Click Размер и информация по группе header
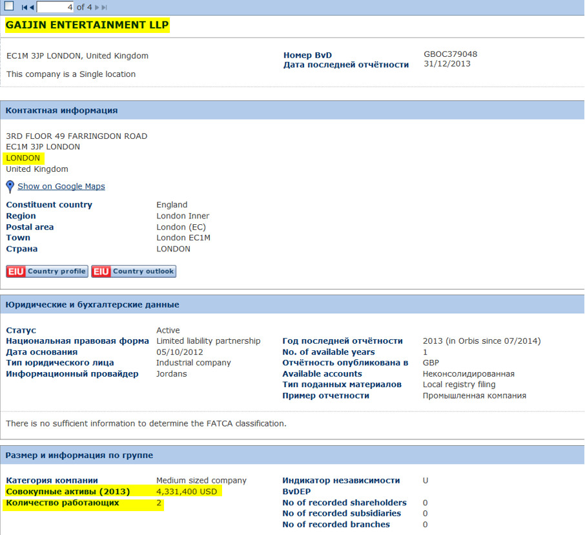This screenshot has width=585, height=535. click(x=292, y=455)
